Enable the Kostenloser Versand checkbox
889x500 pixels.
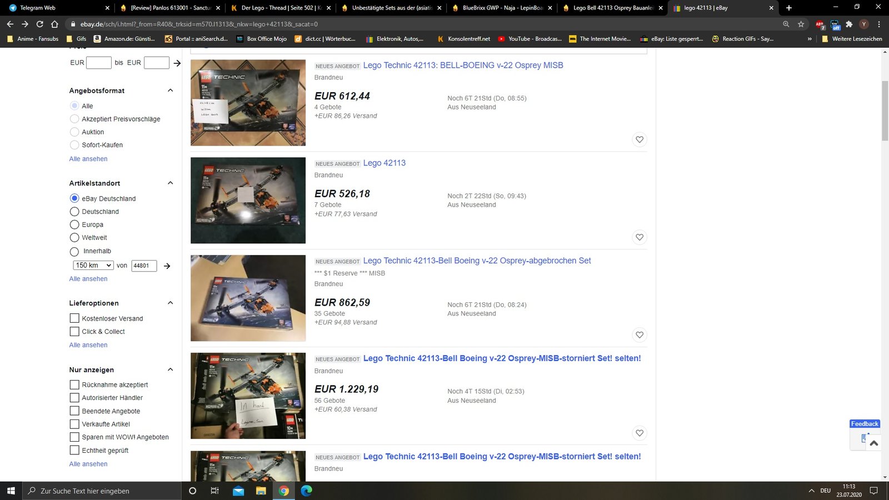tap(74, 318)
